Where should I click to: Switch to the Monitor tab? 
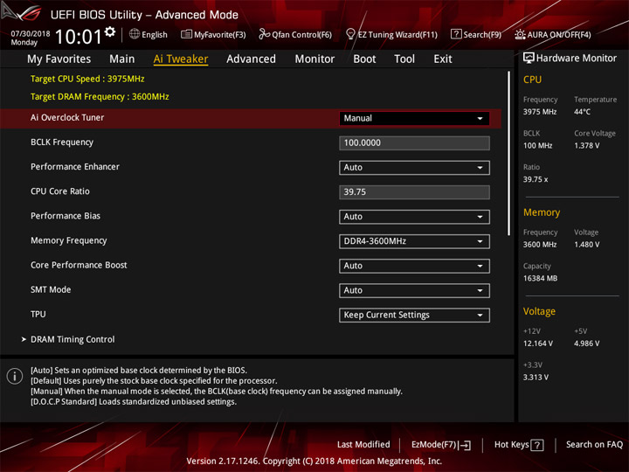tap(314, 59)
